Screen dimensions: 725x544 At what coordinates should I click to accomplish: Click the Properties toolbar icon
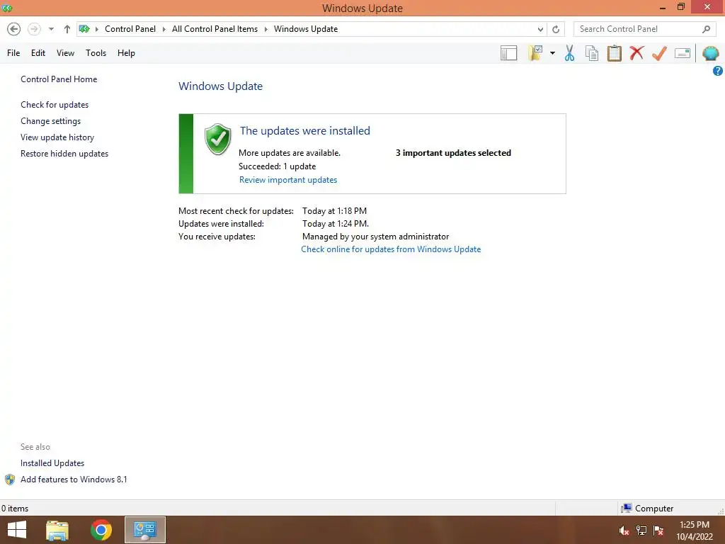[x=683, y=53]
